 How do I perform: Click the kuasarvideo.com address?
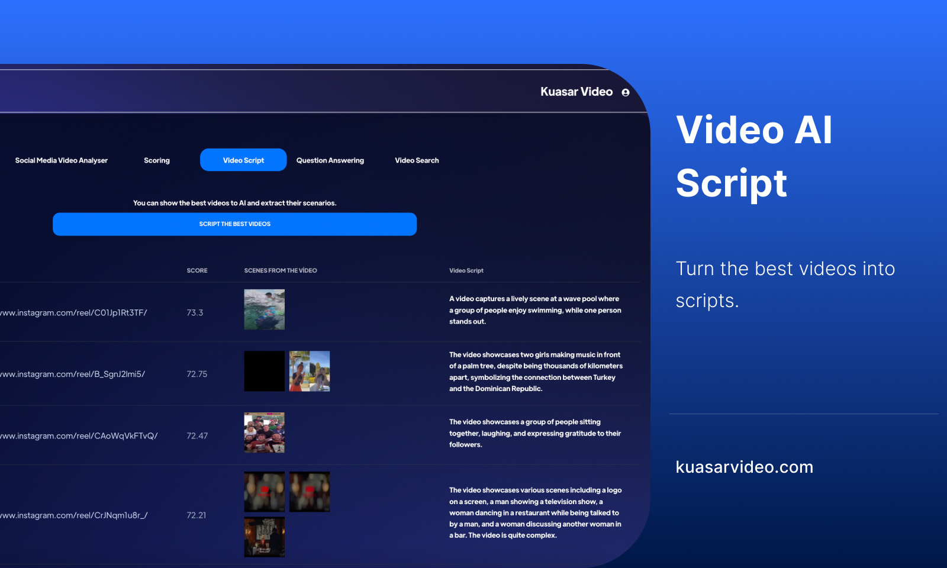(x=745, y=467)
